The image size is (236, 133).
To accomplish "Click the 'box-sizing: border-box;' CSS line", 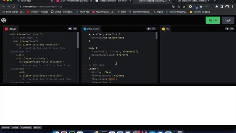I will [x=108, y=38].
